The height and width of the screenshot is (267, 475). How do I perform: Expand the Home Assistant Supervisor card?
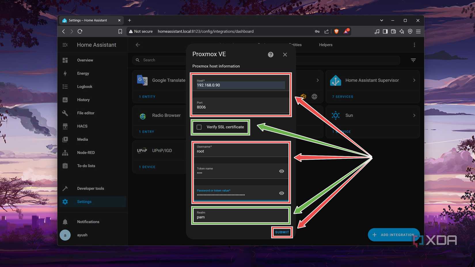coord(414,80)
